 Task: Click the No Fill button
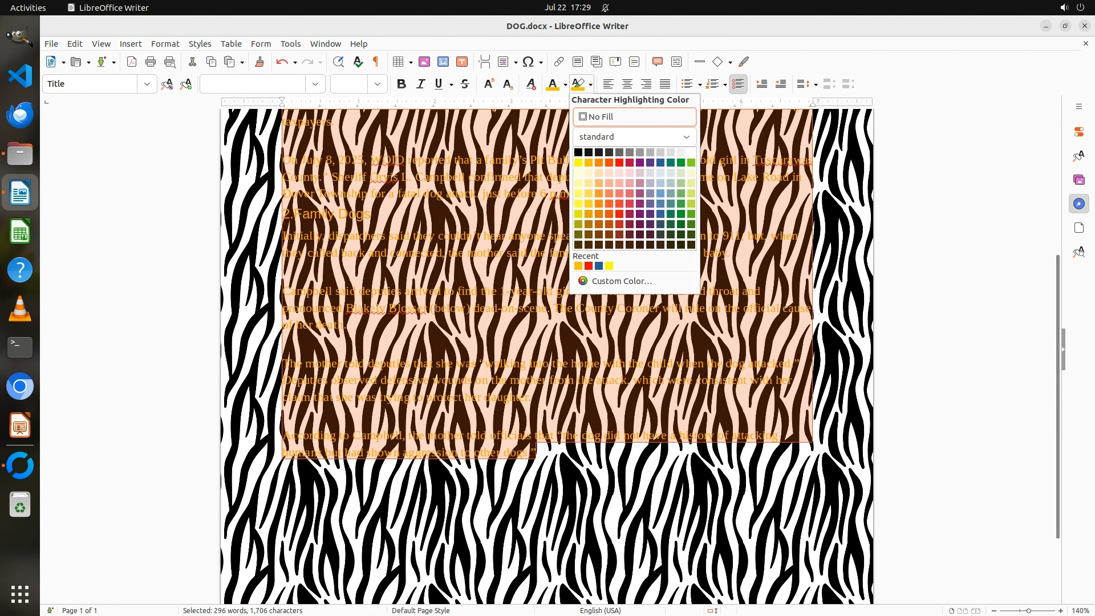pyautogui.click(x=634, y=116)
